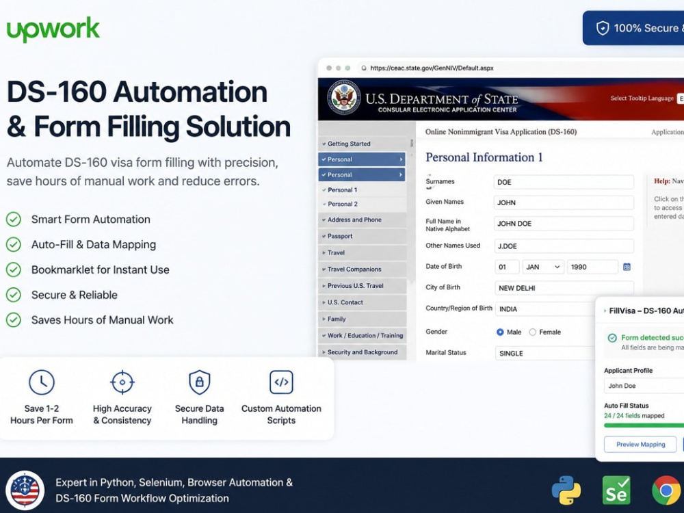The width and height of the screenshot is (684, 513).
Task: Click the browser address bar search icon
Action: [364, 68]
